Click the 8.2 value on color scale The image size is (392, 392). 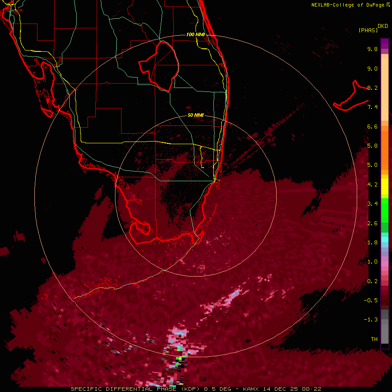click(372, 88)
